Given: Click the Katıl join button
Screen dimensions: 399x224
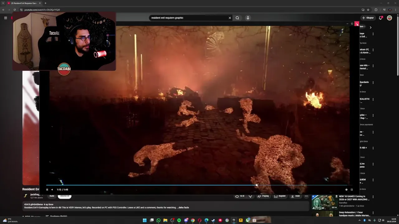Looking at the screenshot, I should [x=52, y=196].
